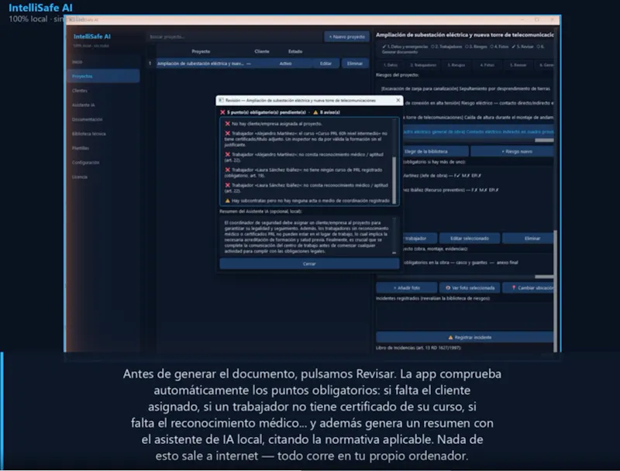Switch to the 4. Fotos tab

[x=487, y=65]
